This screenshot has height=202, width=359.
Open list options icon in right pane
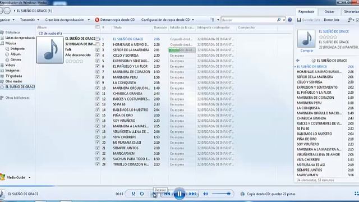tap(350, 20)
